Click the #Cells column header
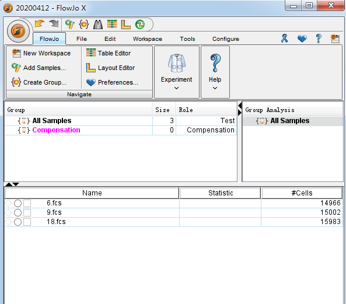 point(302,193)
